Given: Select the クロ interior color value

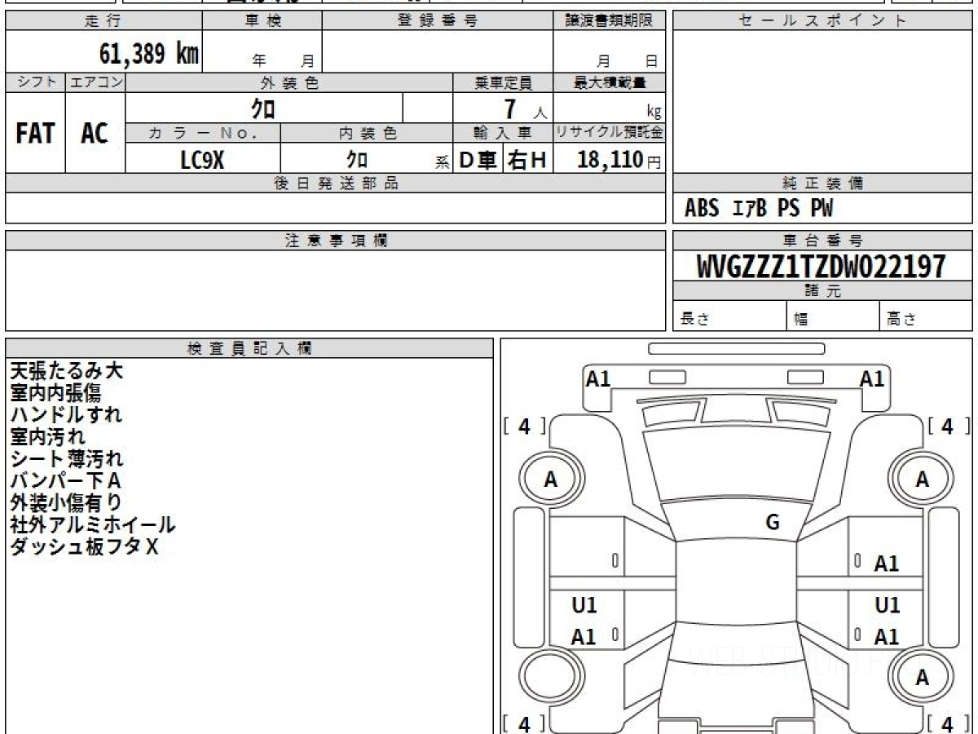Looking at the screenshot, I should coord(357,160).
